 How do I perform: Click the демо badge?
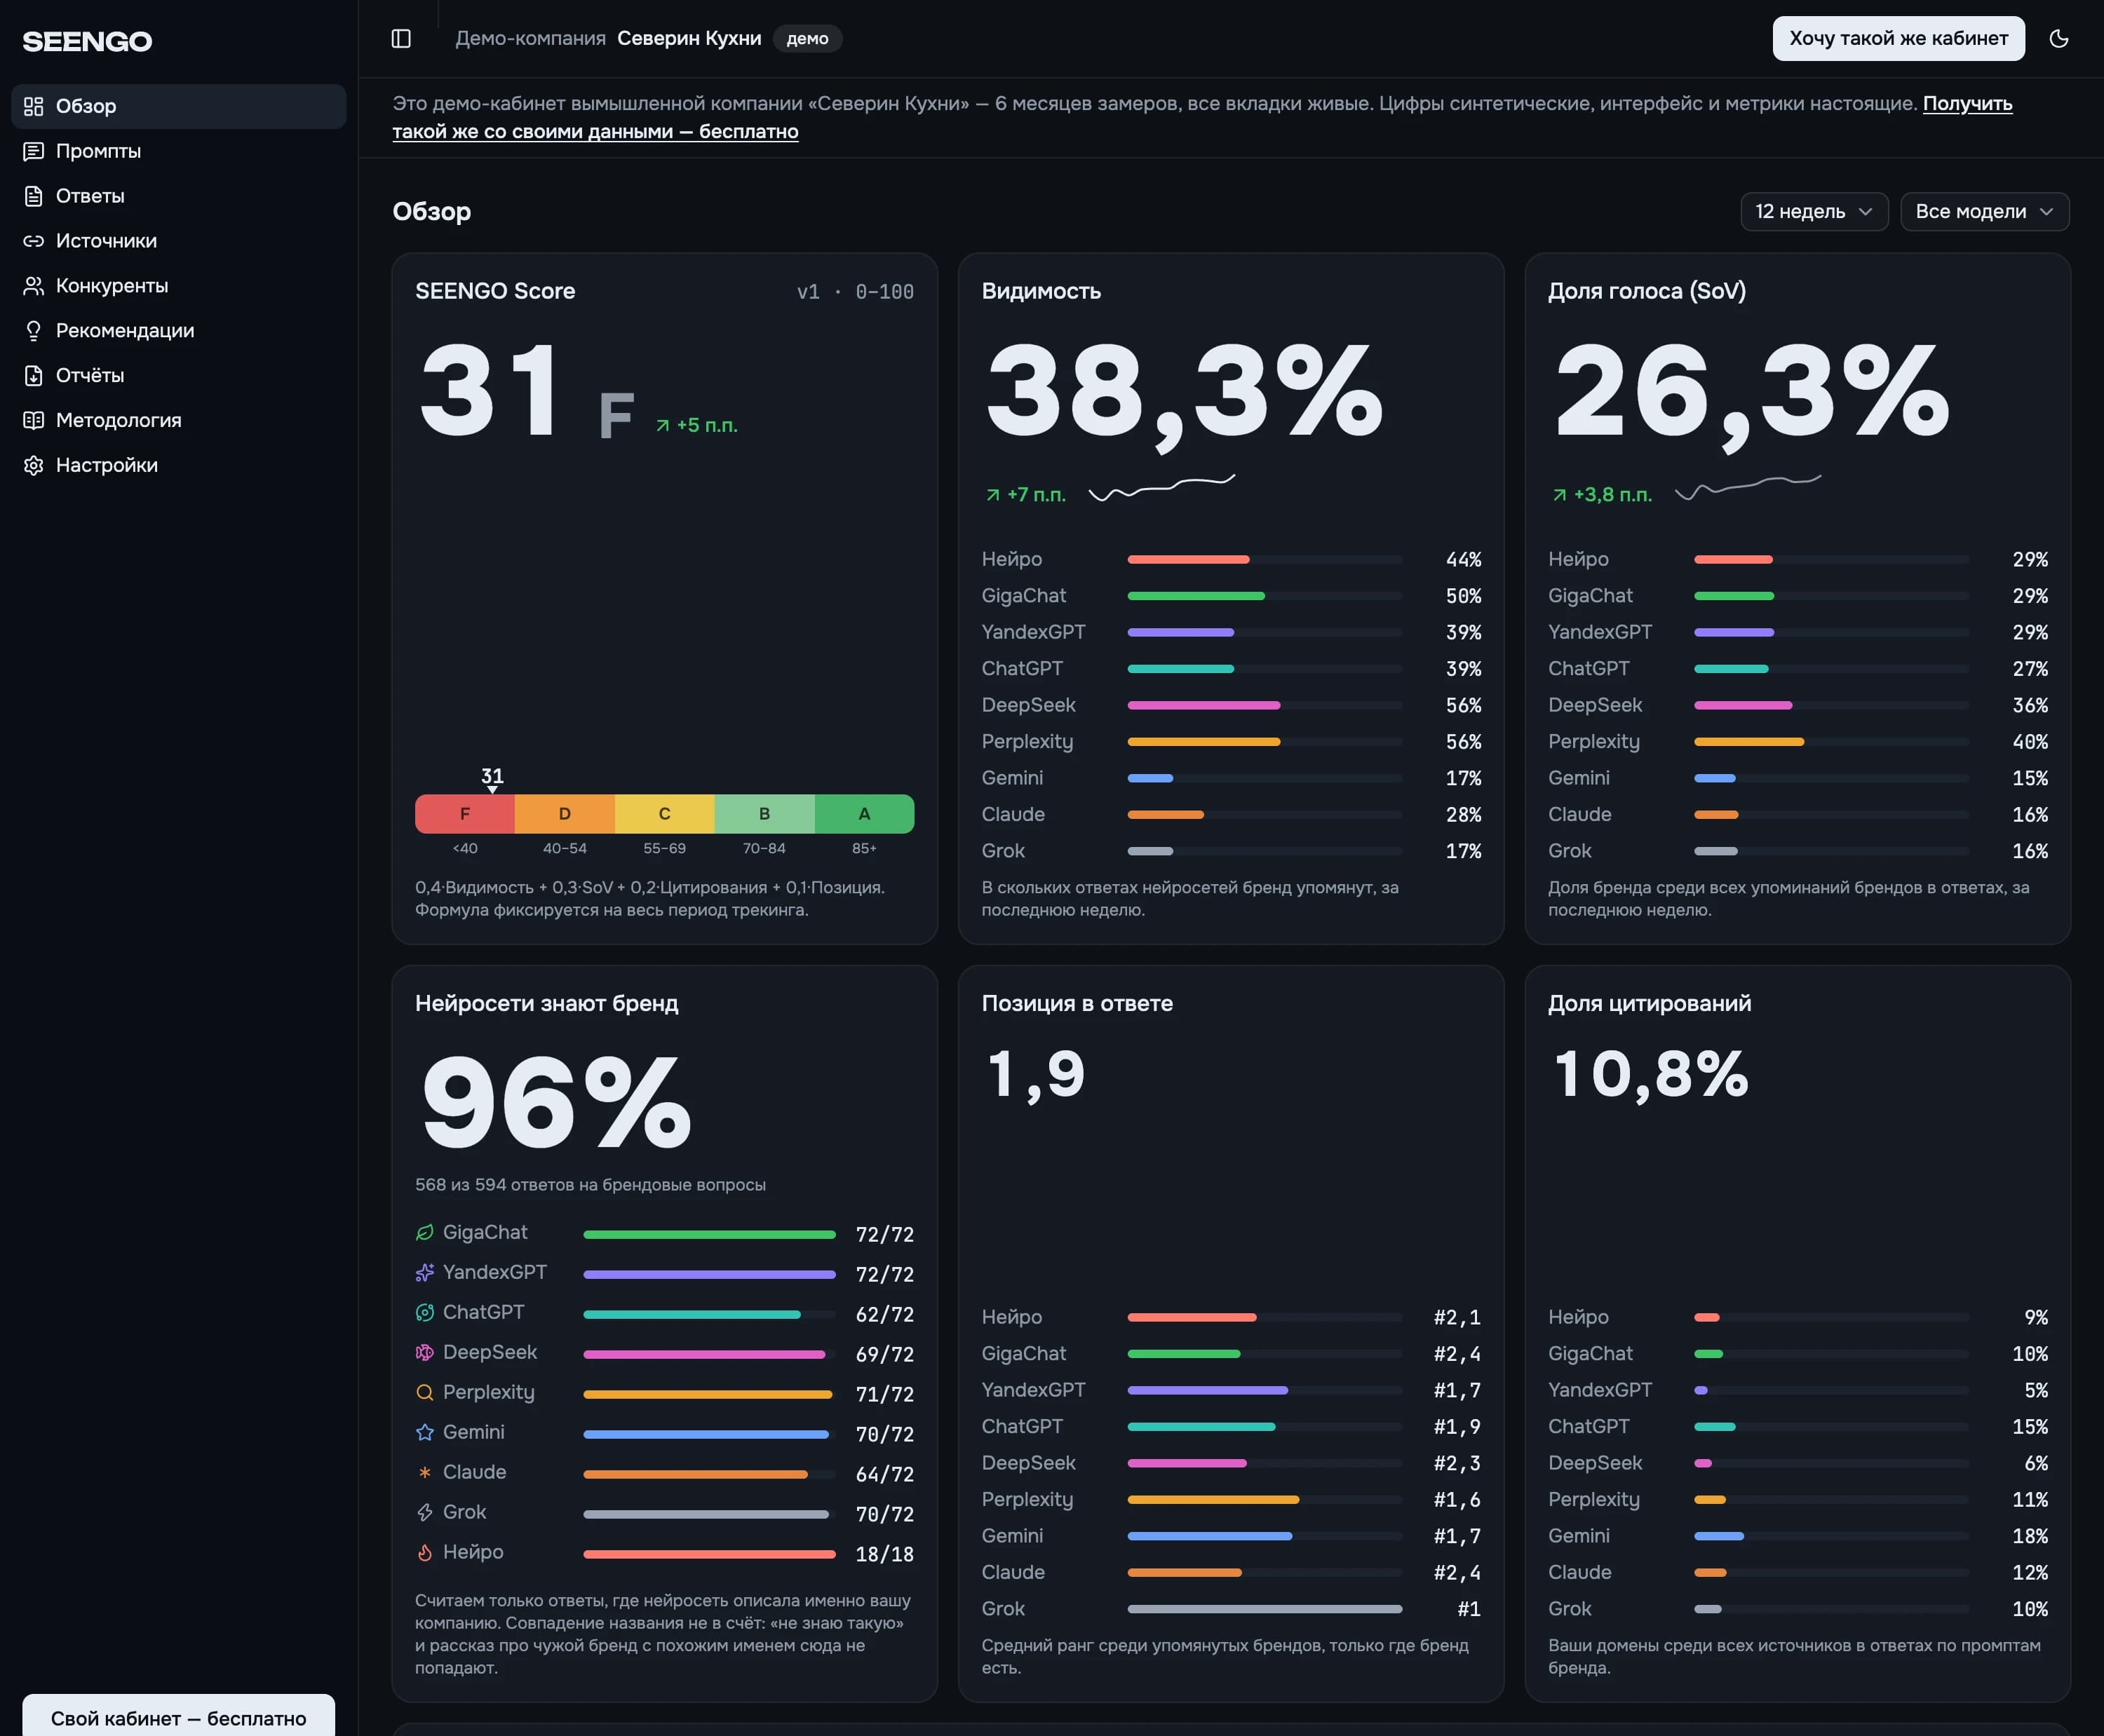pos(807,39)
